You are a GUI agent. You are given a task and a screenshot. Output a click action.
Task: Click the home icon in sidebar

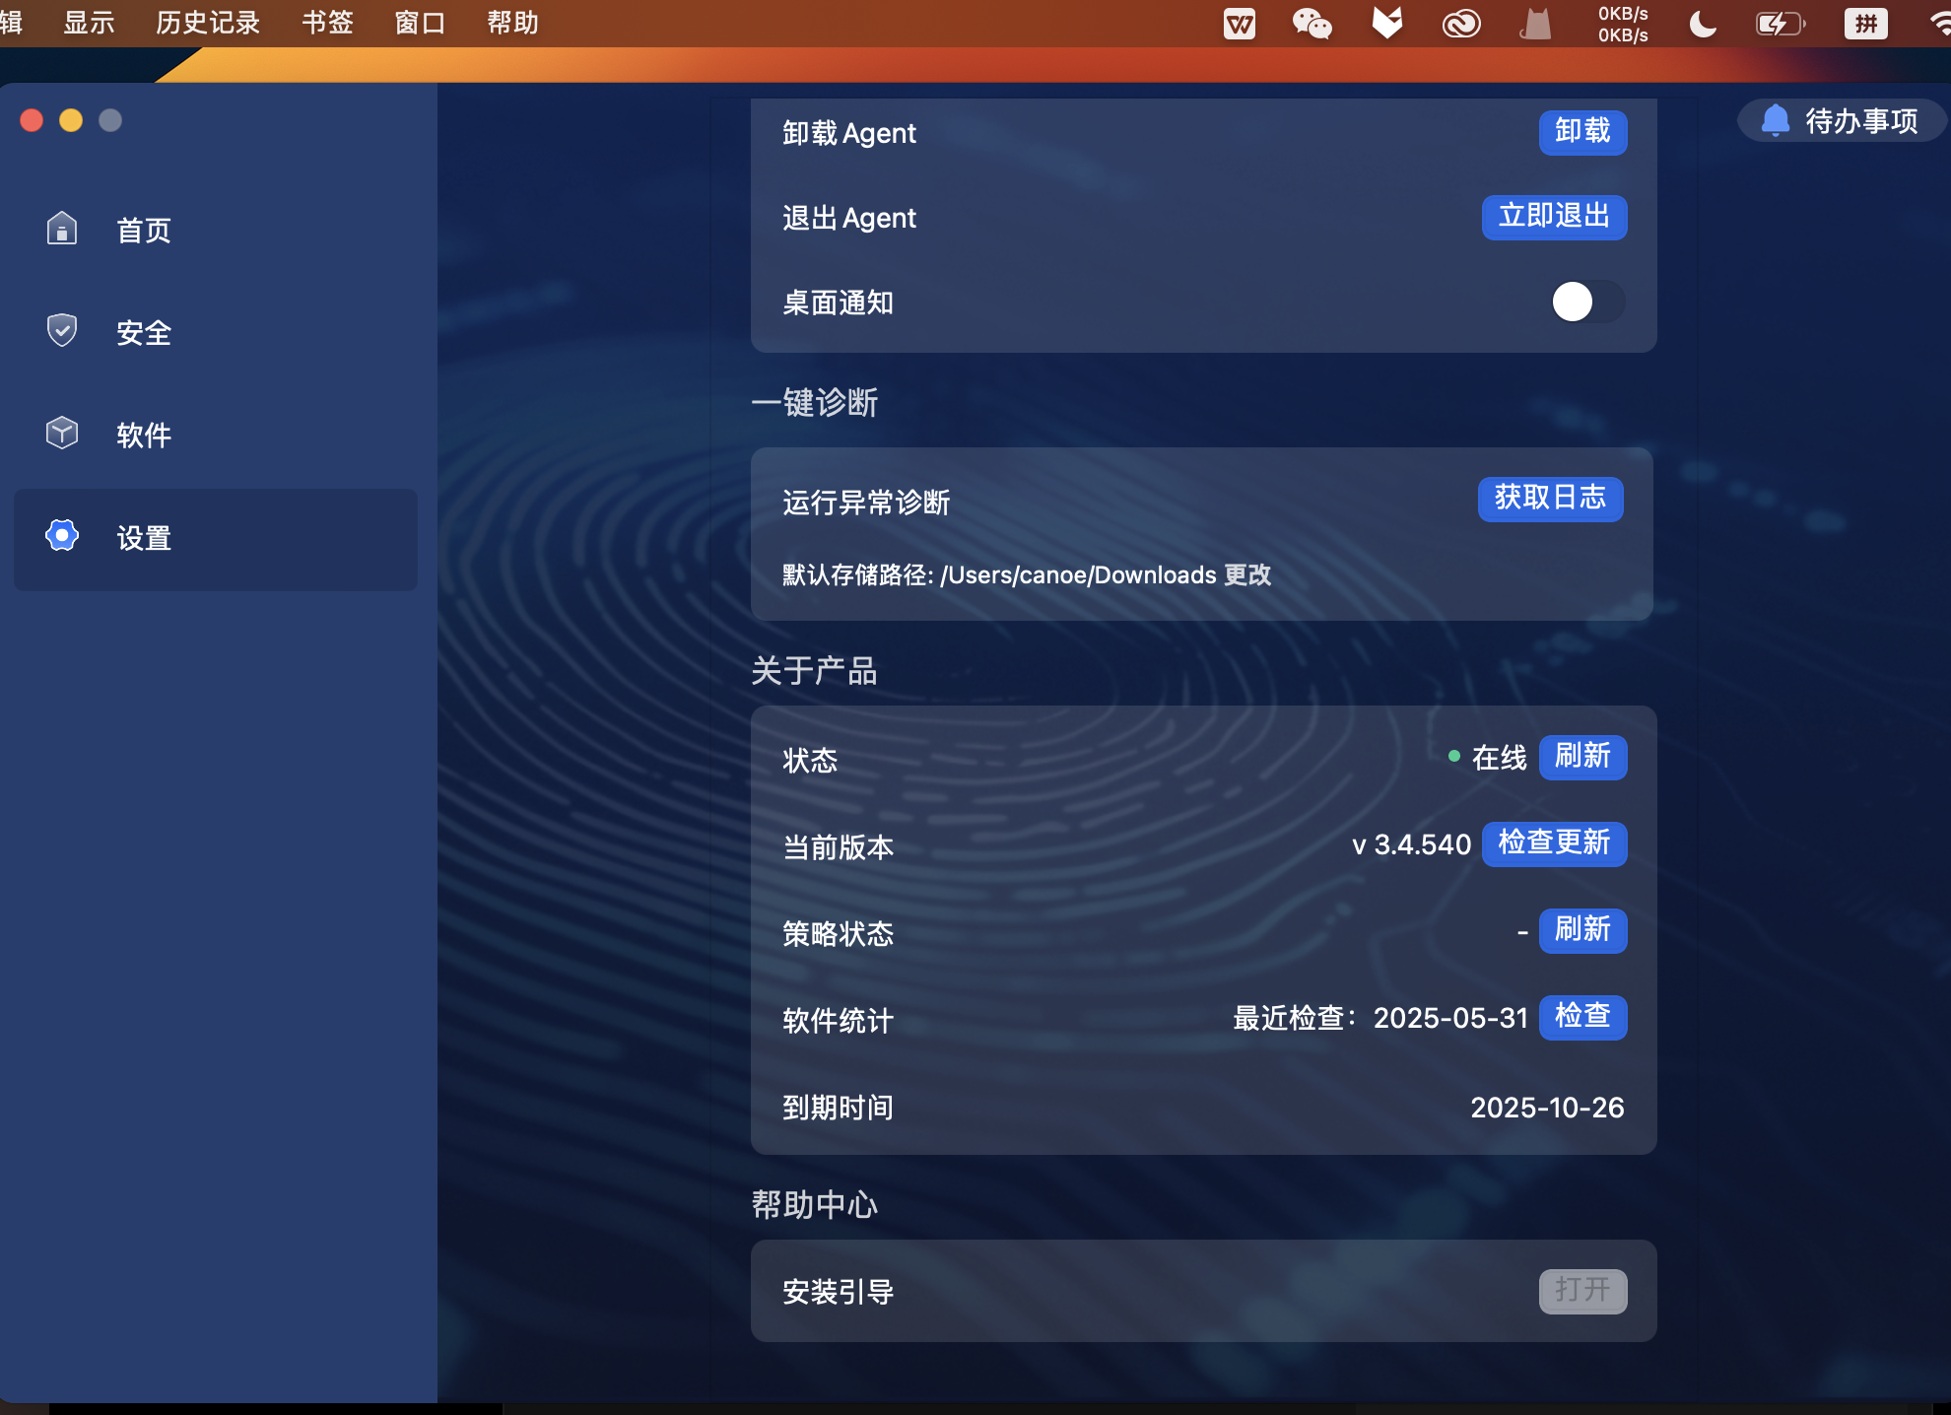point(62,229)
